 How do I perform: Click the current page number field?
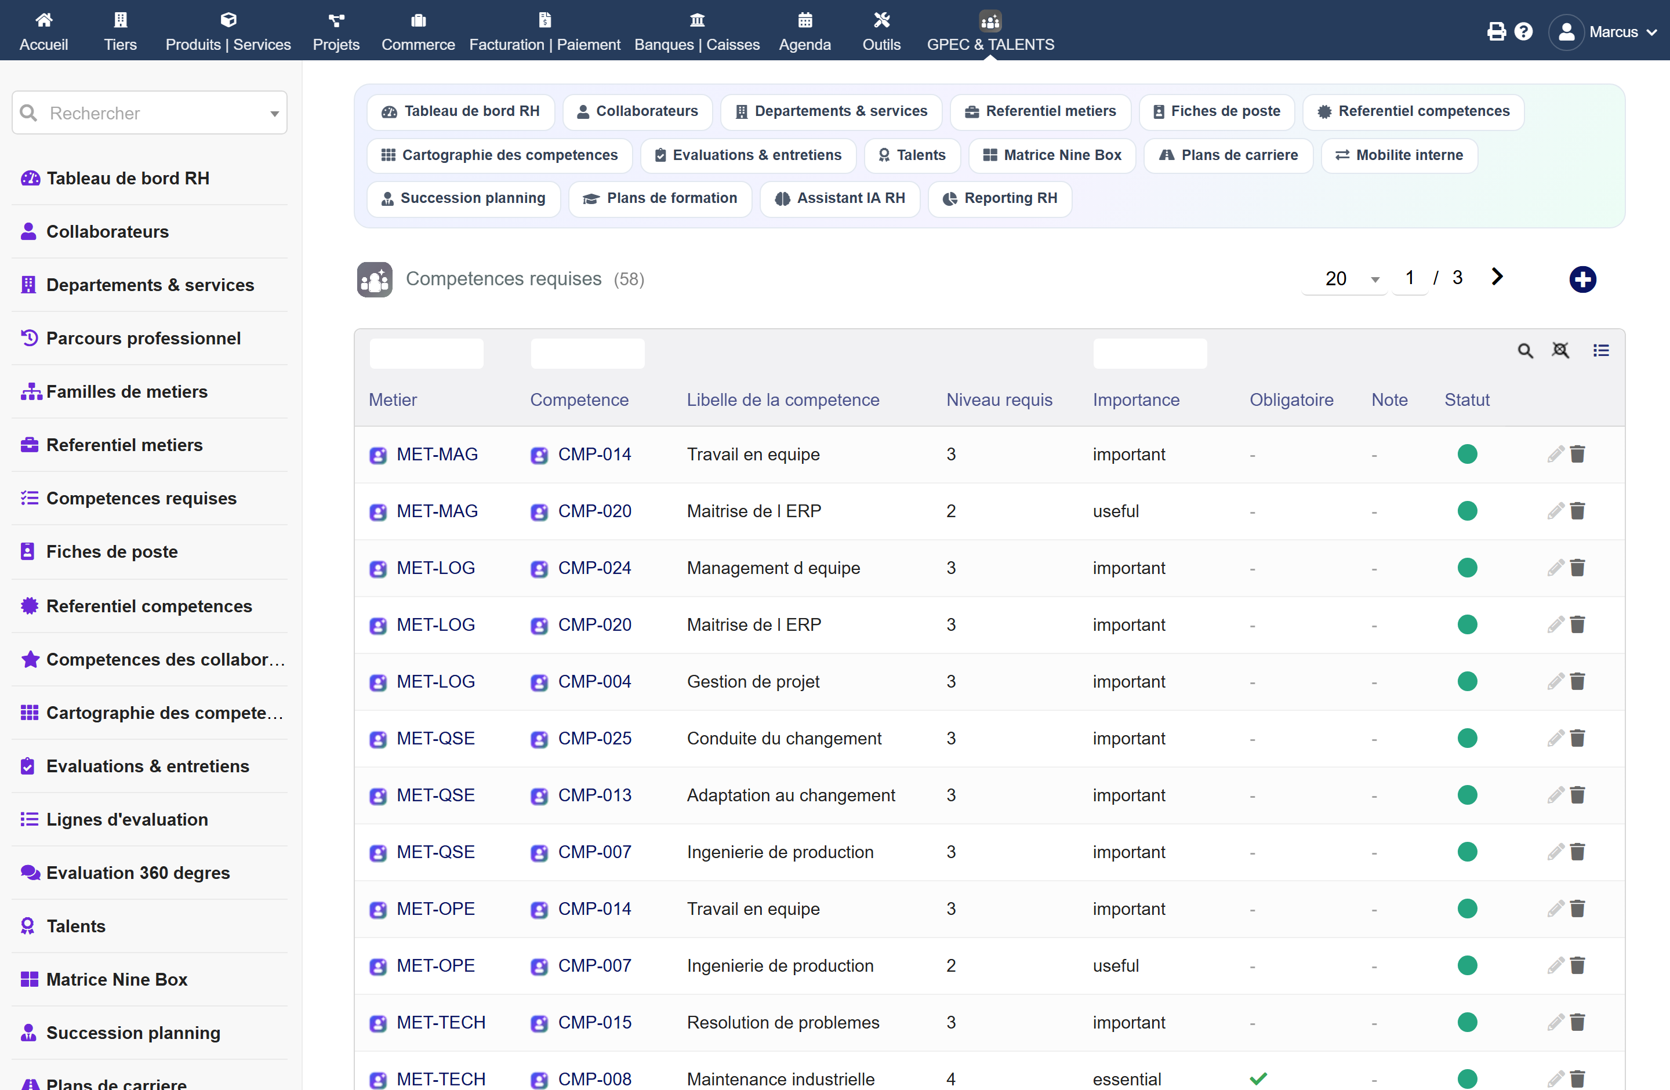(x=1410, y=278)
